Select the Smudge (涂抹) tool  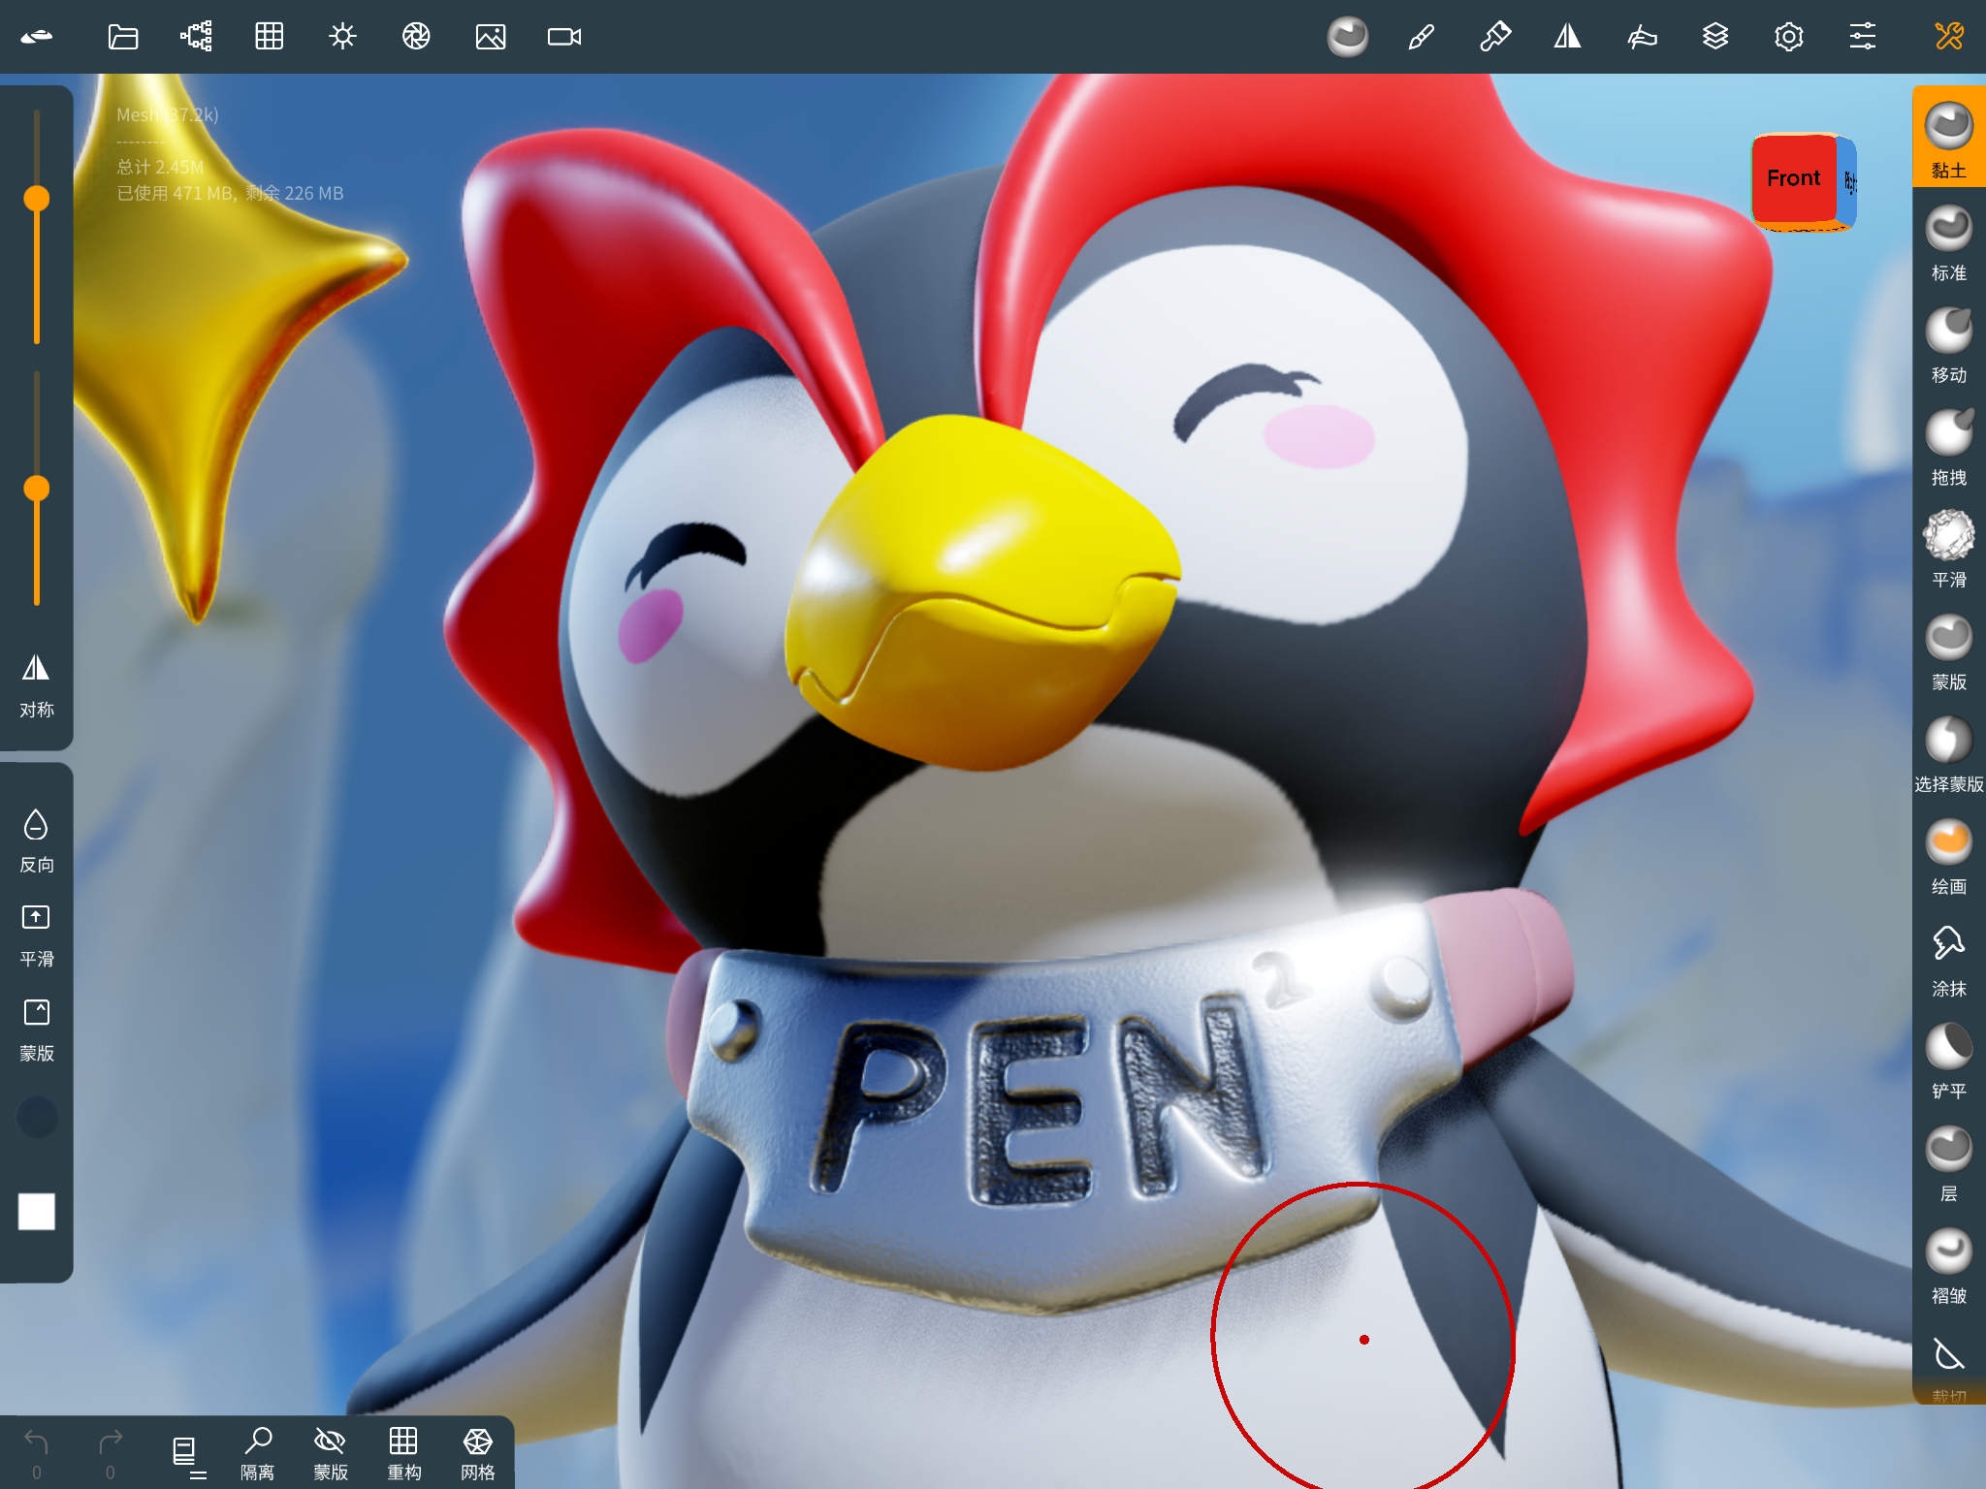[1948, 942]
